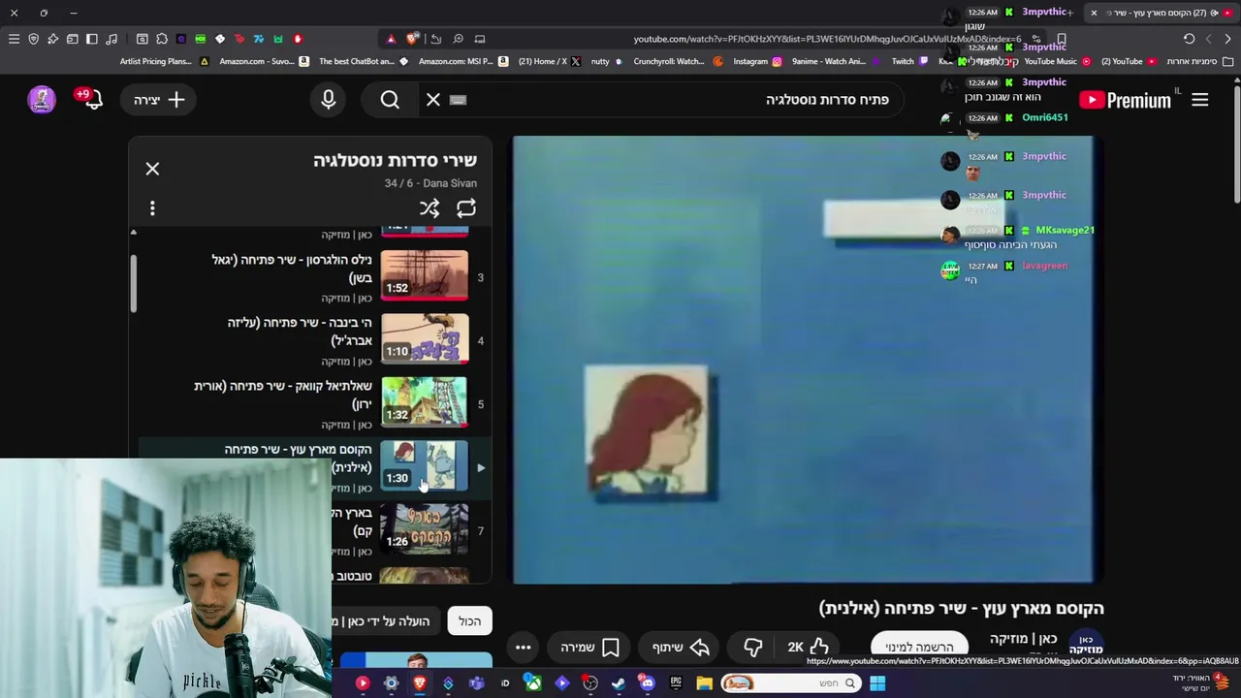
Task: Open the Twitch bookmark
Action: (x=909, y=61)
